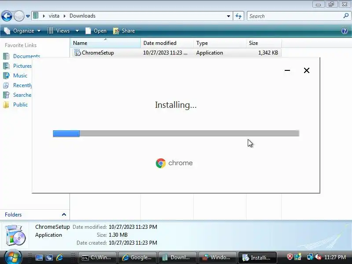Expand the Folders pane chevron
The width and height of the screenshot is (352, 264).
point(64,214)
